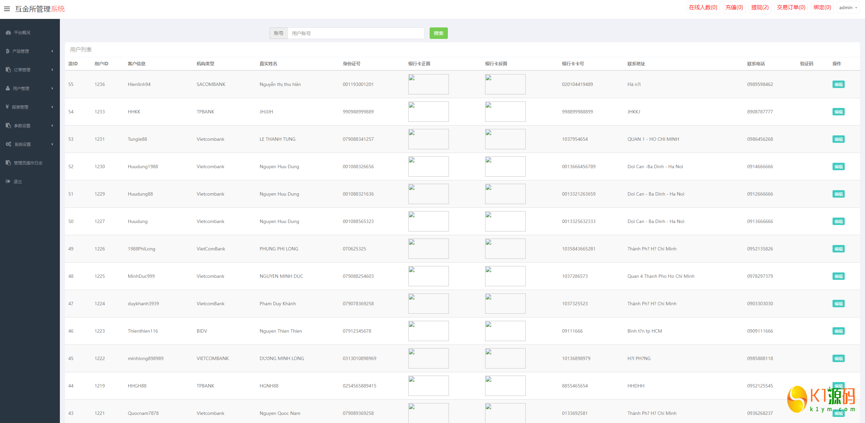Expand the 参数设置 submenu arrow
This screenshot has height=423, width=865.
pos(52,126)
